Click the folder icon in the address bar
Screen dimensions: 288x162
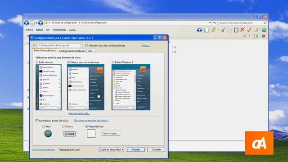tap(46, 23)
